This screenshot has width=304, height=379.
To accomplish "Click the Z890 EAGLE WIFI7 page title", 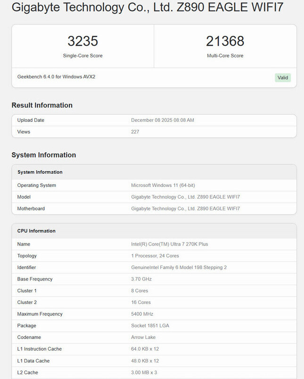I will 147,7.
